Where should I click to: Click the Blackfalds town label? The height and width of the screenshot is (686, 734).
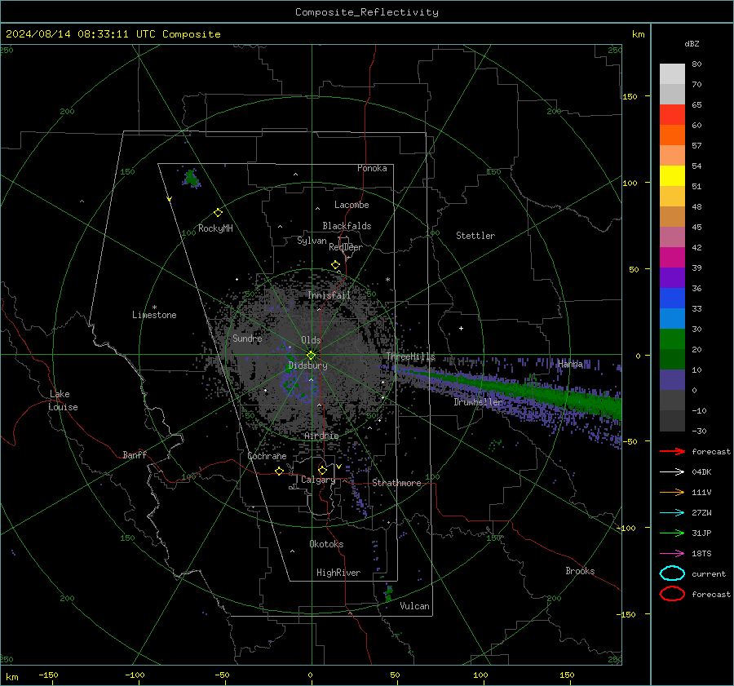(347, 226)
